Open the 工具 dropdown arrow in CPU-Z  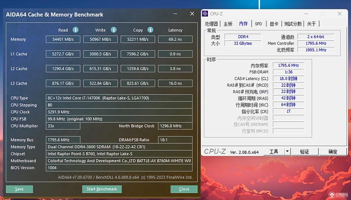click(287, 151)
